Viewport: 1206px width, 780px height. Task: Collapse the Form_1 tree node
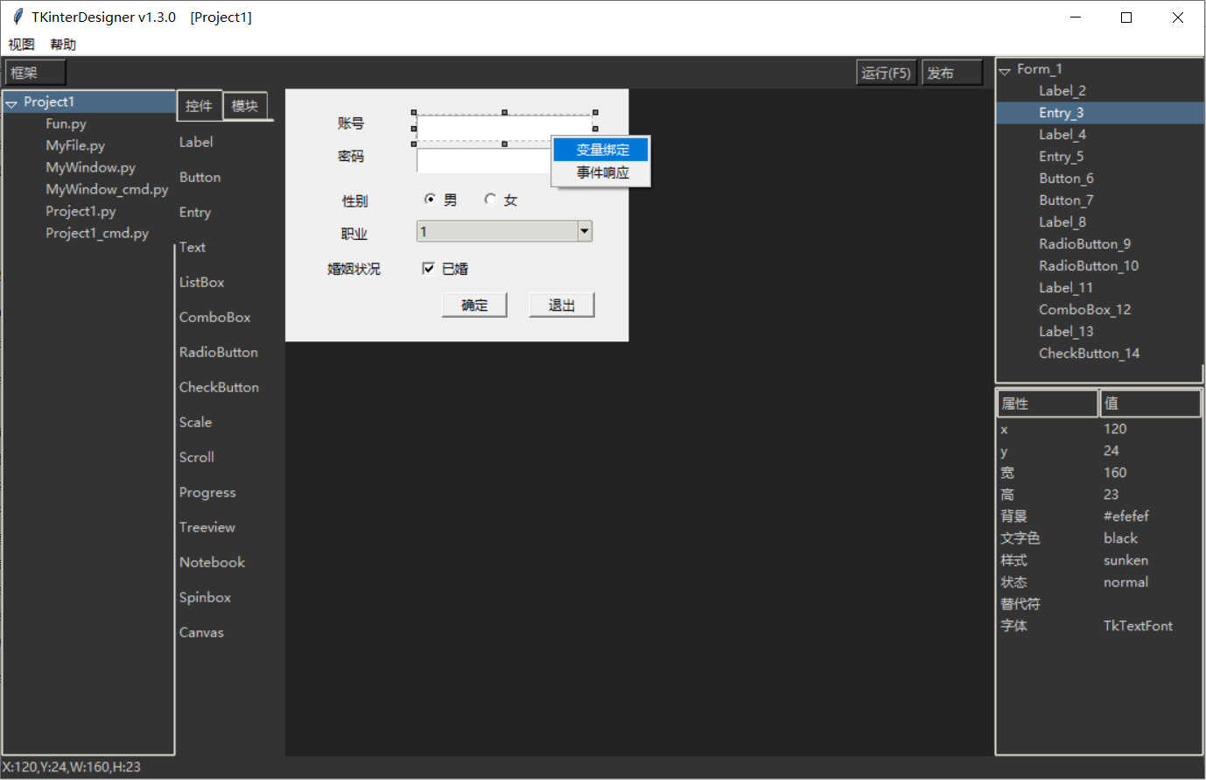[x=1005, y=70]
